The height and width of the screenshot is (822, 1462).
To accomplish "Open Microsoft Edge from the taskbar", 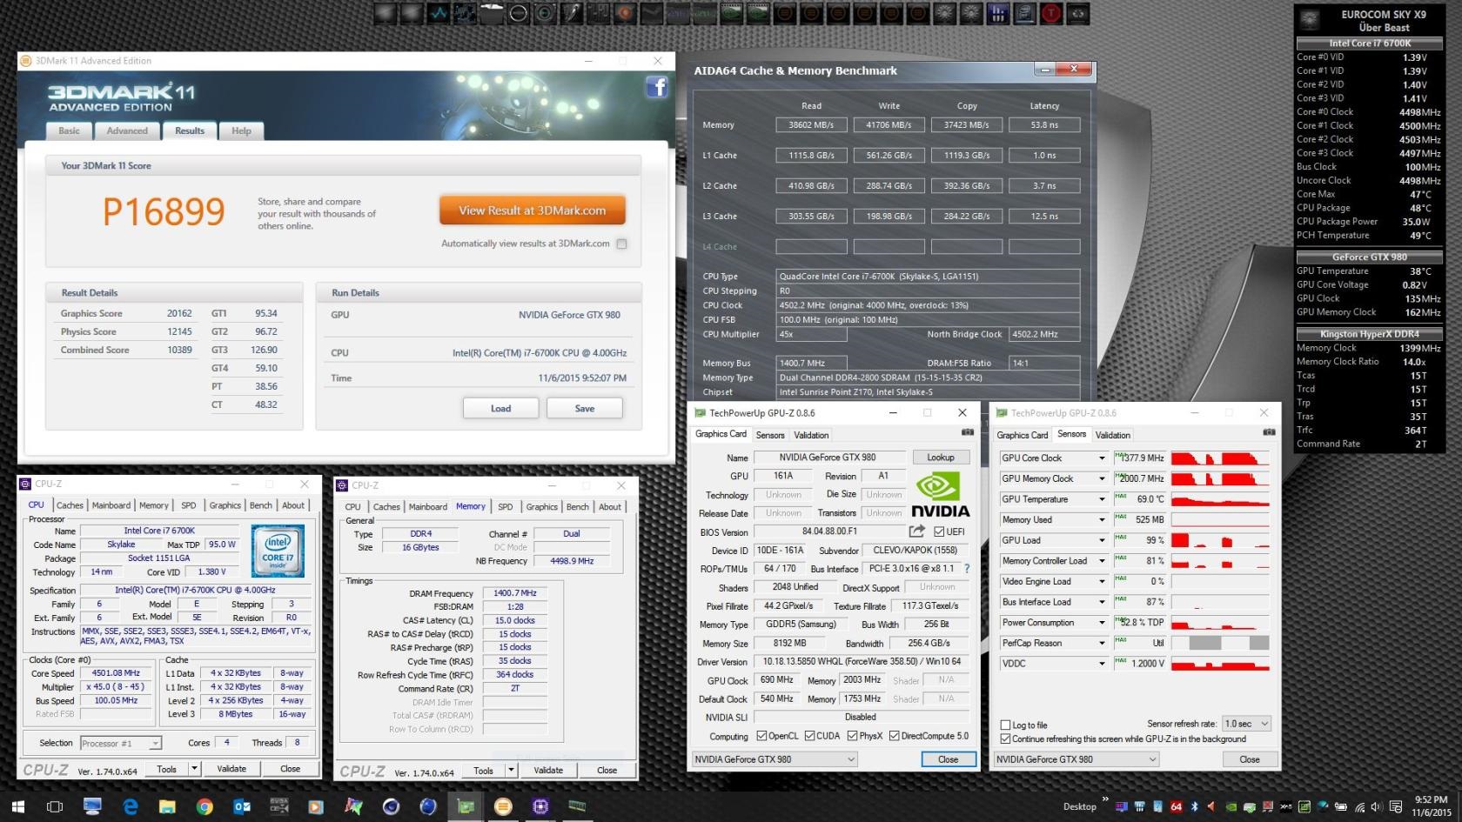I will (131, 806).
